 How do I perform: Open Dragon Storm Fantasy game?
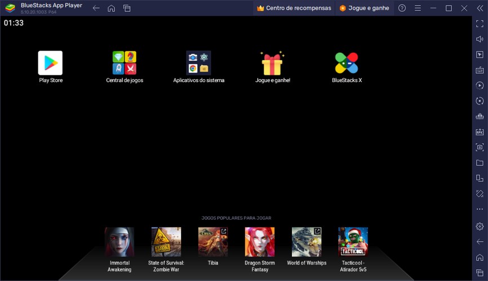click(260, 242)
